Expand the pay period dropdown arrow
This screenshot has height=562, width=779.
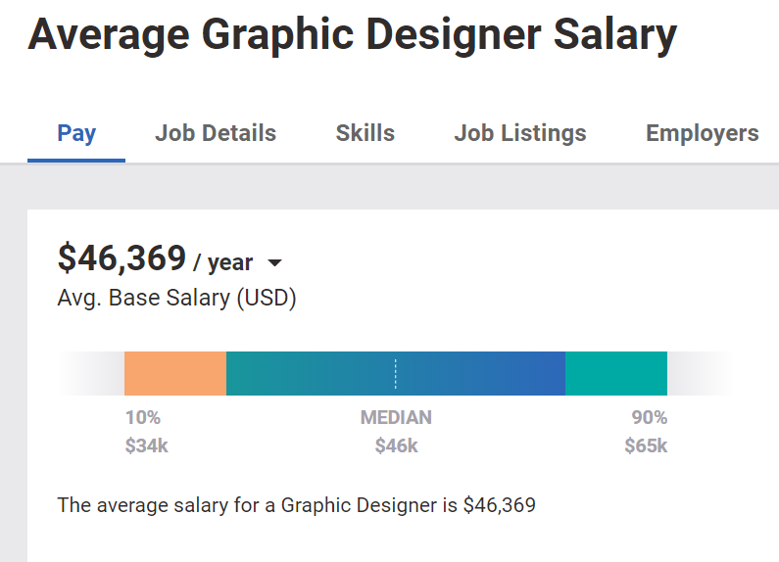click(x=274, y=262)
